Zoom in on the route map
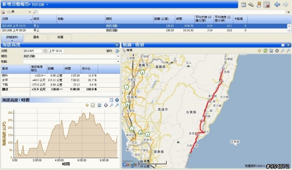The height and width of the screenshot is (170, 292). point(288,51)
